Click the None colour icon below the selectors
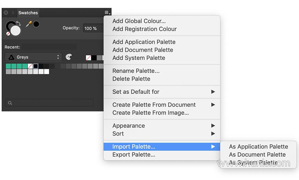299x180 pixels. [x=8, y=33]
